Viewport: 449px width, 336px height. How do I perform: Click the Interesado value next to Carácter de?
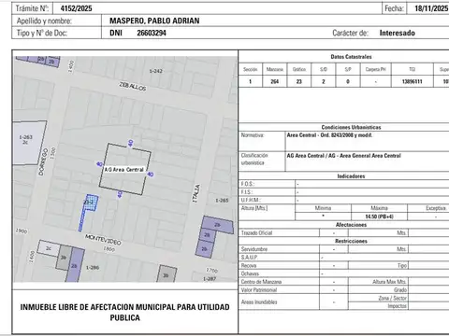tap(398, 33)
